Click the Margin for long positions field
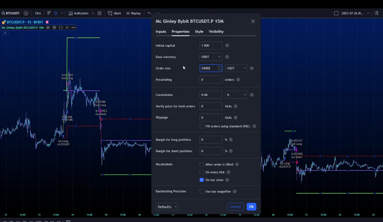This screenshot has width=383, height=222. tap(211, 140)
